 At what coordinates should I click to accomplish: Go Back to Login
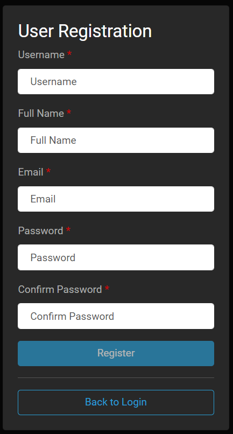click(x=116, y=402)
